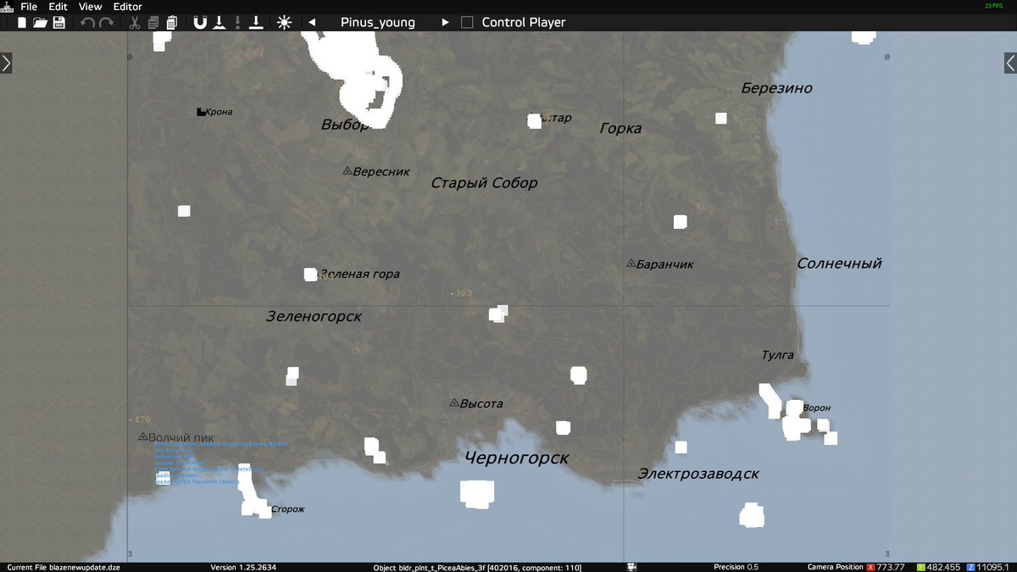Save the project via the save icon
Viewport: 1017px width, 572px height.
(58, 22)
